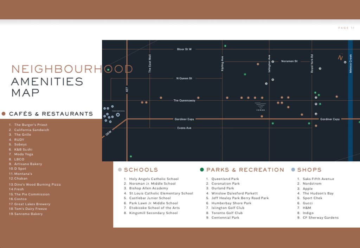Click the north compass N marker
The image size is (360, 248).
340,57
